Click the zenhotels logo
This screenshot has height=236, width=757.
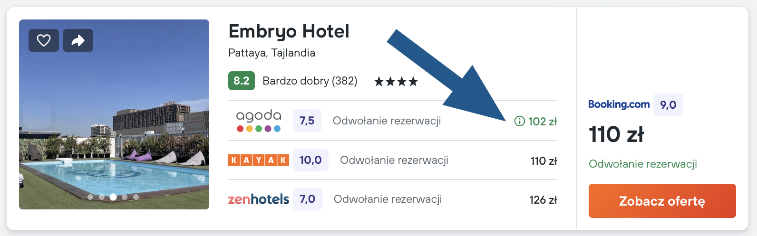[259, 199]
